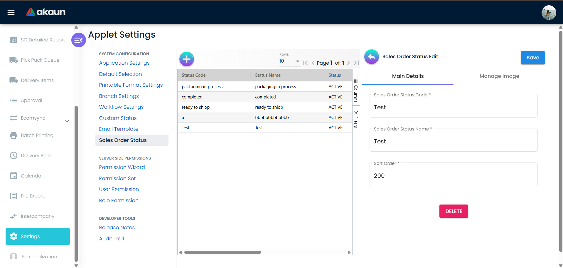
Task: Click the back arrow beside Sales Order Status Edit
Action: (371, 56)
